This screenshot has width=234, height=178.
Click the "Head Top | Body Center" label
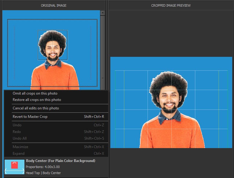[x=43, y=173]
